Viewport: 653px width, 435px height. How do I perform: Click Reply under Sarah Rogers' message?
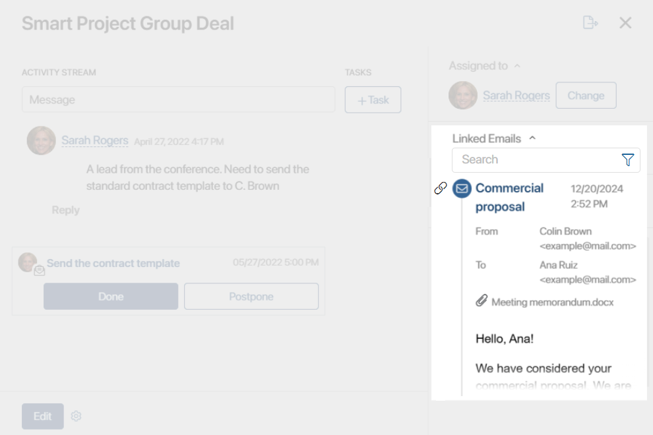point(65,210)
